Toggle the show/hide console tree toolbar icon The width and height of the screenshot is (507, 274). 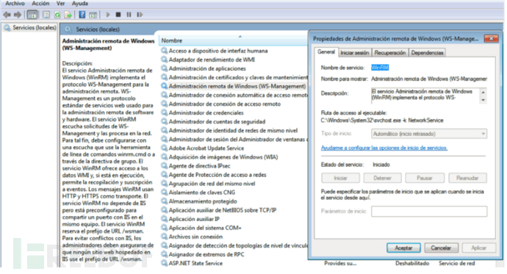click(x=32, y=15)
